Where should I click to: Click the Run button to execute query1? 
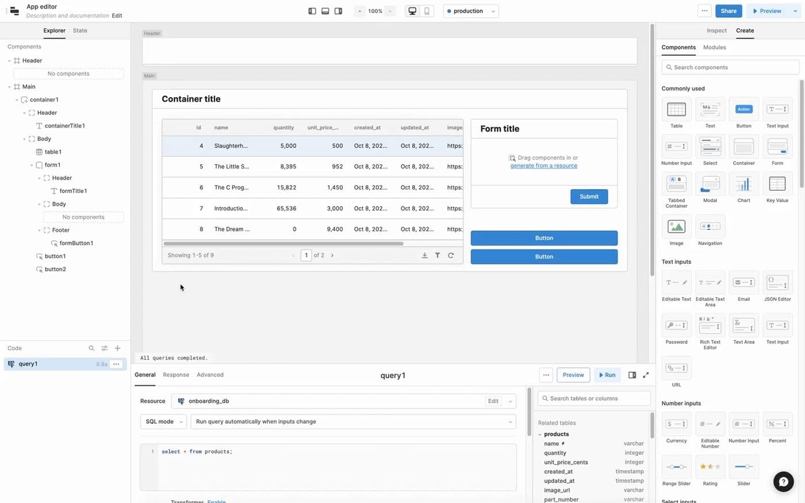[607, 375]
